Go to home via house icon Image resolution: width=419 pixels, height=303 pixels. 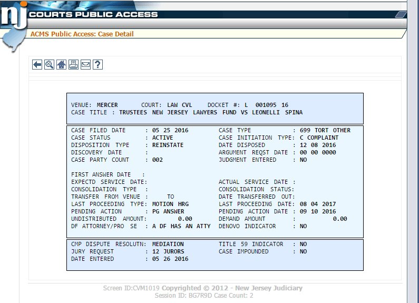(x=61, y=65)
